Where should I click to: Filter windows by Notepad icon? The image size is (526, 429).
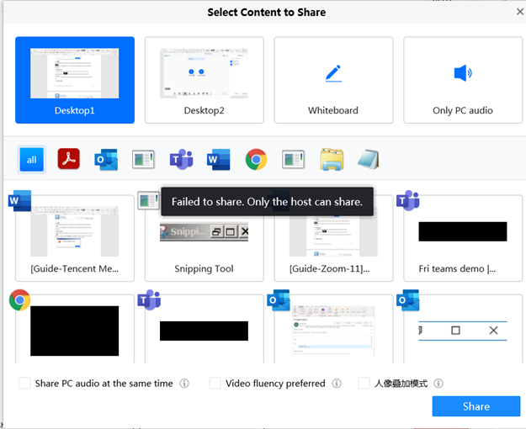click(x=368, y=159)
